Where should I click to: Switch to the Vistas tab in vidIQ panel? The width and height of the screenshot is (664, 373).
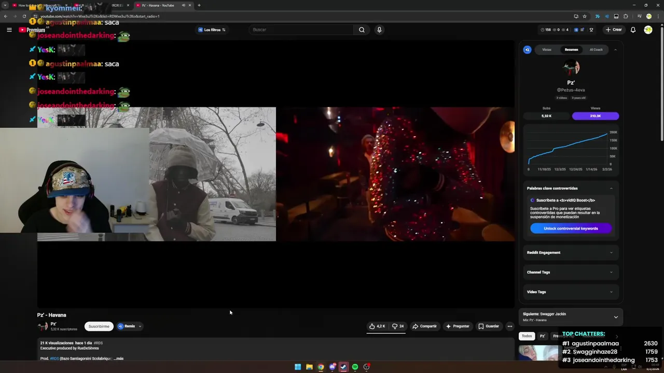[547, 50]
